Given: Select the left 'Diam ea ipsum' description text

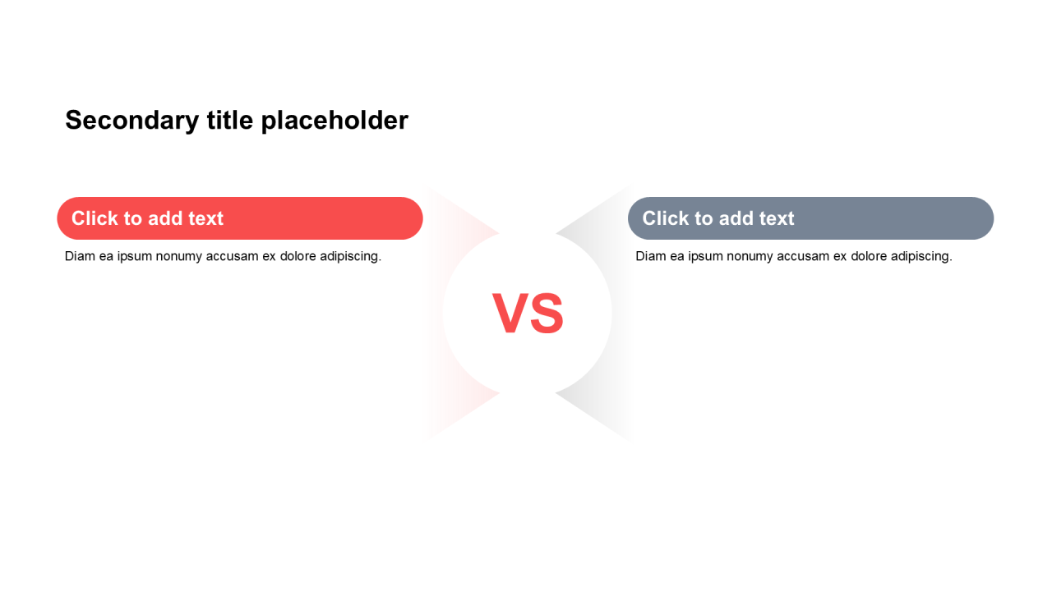Looking at the screenshot, I should 223,256.
